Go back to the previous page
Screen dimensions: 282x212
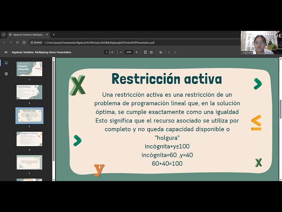4,42
